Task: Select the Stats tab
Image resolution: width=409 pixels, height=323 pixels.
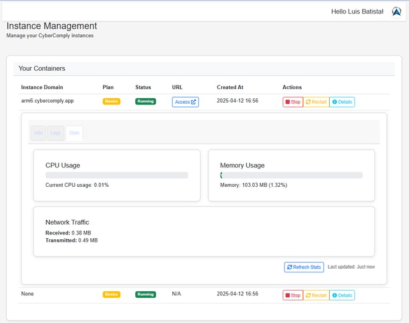Action: [x=74, y=133]
